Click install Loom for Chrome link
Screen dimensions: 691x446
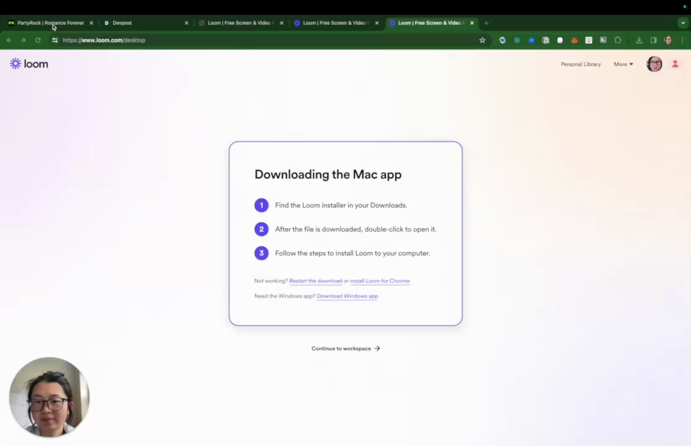[x=380, y=281]
